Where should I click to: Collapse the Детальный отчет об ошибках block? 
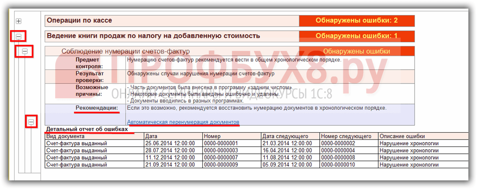tap(31, 122)
